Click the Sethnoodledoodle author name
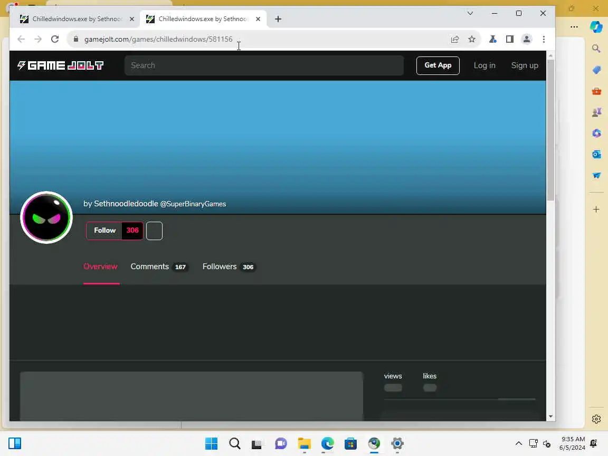608x456 pixels. coord(126,204)
